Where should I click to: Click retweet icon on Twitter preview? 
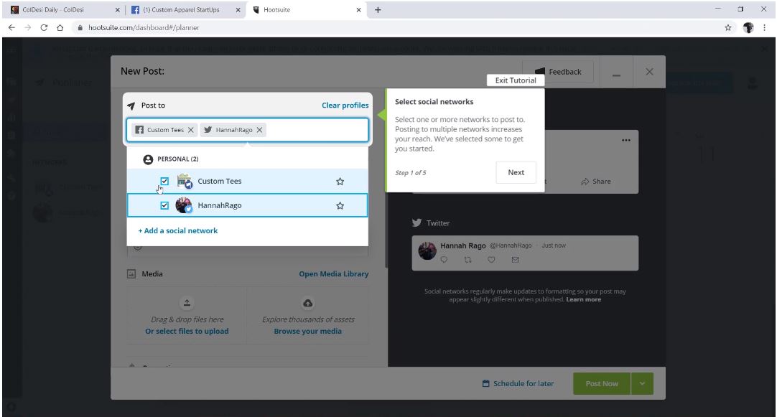467,260
